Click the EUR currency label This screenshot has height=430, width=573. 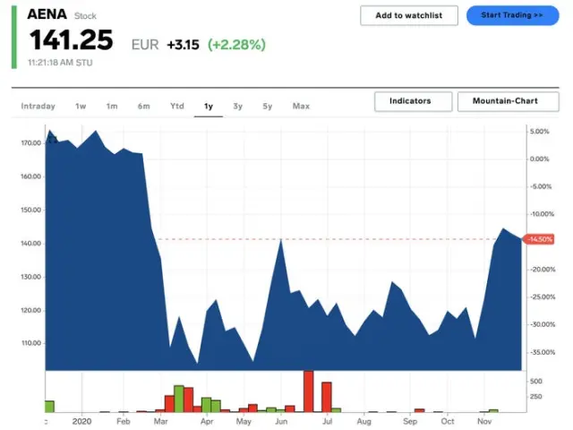tap(145, 45)
